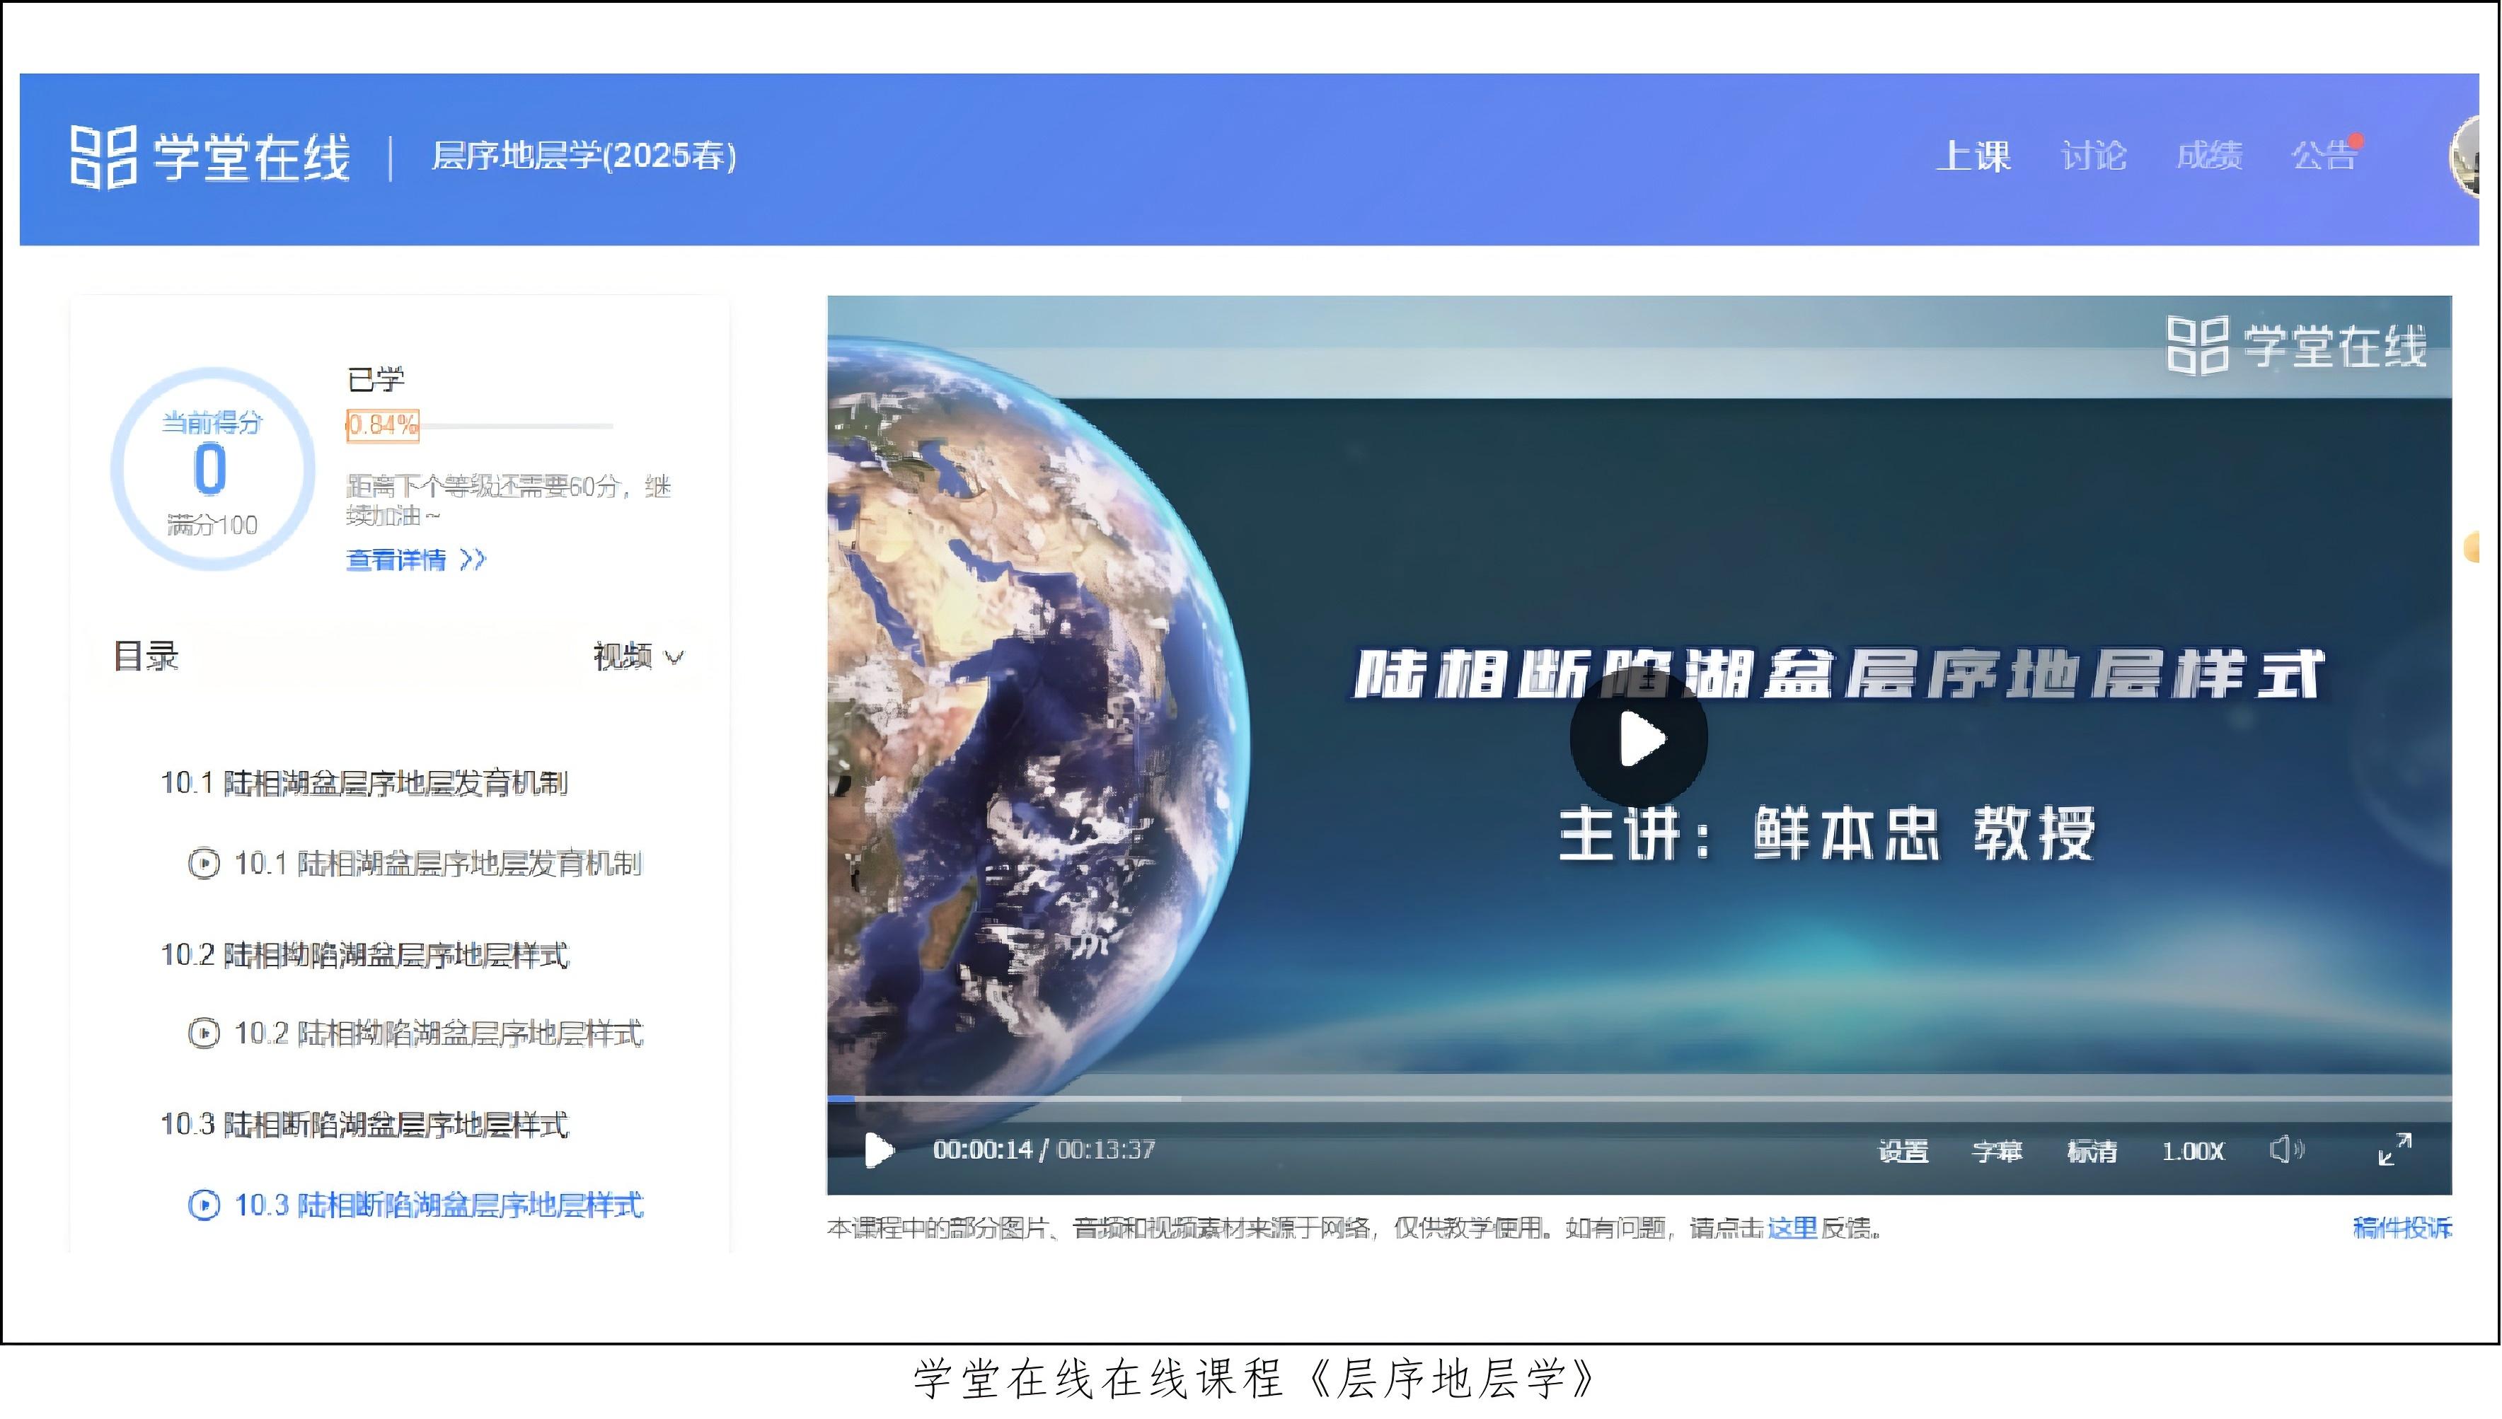The width and height of the screenshot is (2502, 1419).
Task: Click play icon beside 10.2 video item
Action: 203,1033
